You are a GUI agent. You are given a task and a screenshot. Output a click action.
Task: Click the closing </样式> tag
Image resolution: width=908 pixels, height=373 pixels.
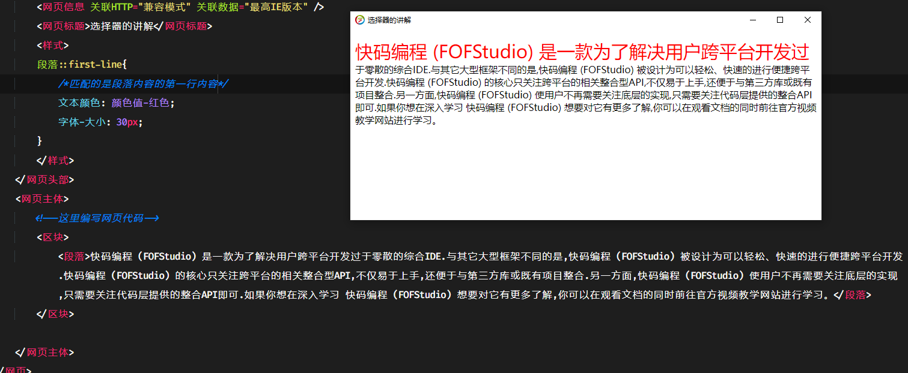(56, 161)
